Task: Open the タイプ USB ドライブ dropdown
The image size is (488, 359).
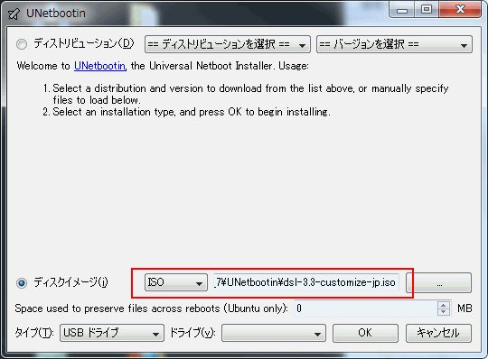Action: pyautogui.click(x=112, y=333)
